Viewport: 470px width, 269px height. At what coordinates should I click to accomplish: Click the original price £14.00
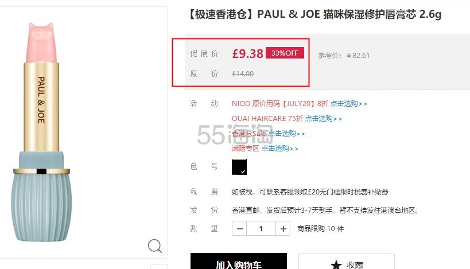click(x=243, y=73)
